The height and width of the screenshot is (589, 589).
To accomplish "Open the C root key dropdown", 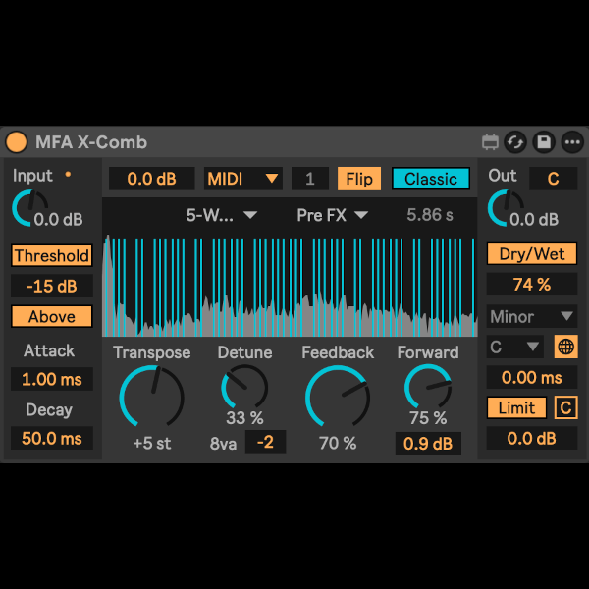I will [x=515, y=347].
